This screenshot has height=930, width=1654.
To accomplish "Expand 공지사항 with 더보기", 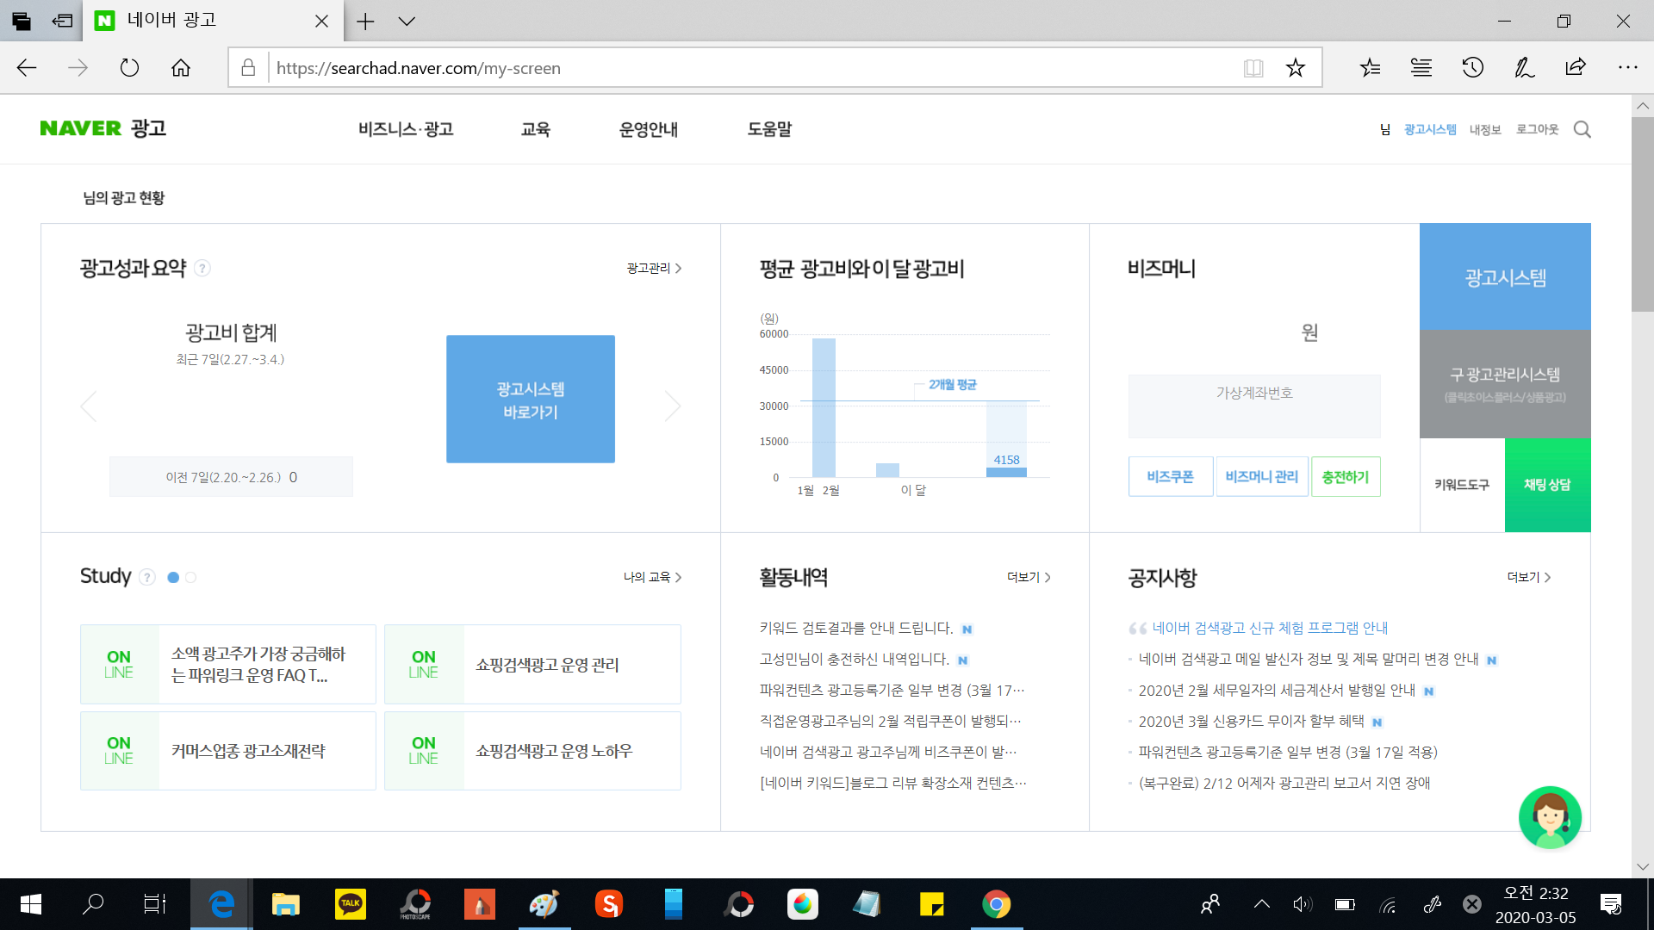I will point(1528,577).
